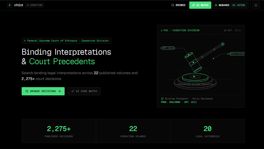The image size is (264, 149).
Task: Toggle the light/dark theme sun icon
Action: 256,5
